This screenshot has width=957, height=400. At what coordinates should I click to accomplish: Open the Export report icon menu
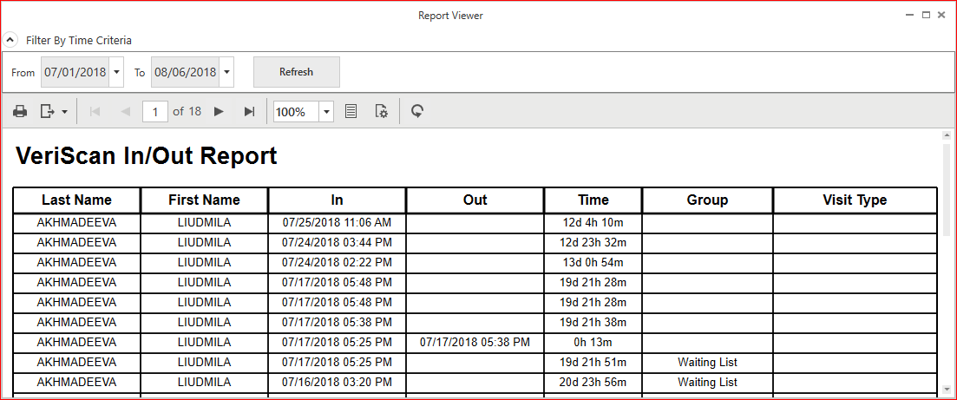(48, 112)
